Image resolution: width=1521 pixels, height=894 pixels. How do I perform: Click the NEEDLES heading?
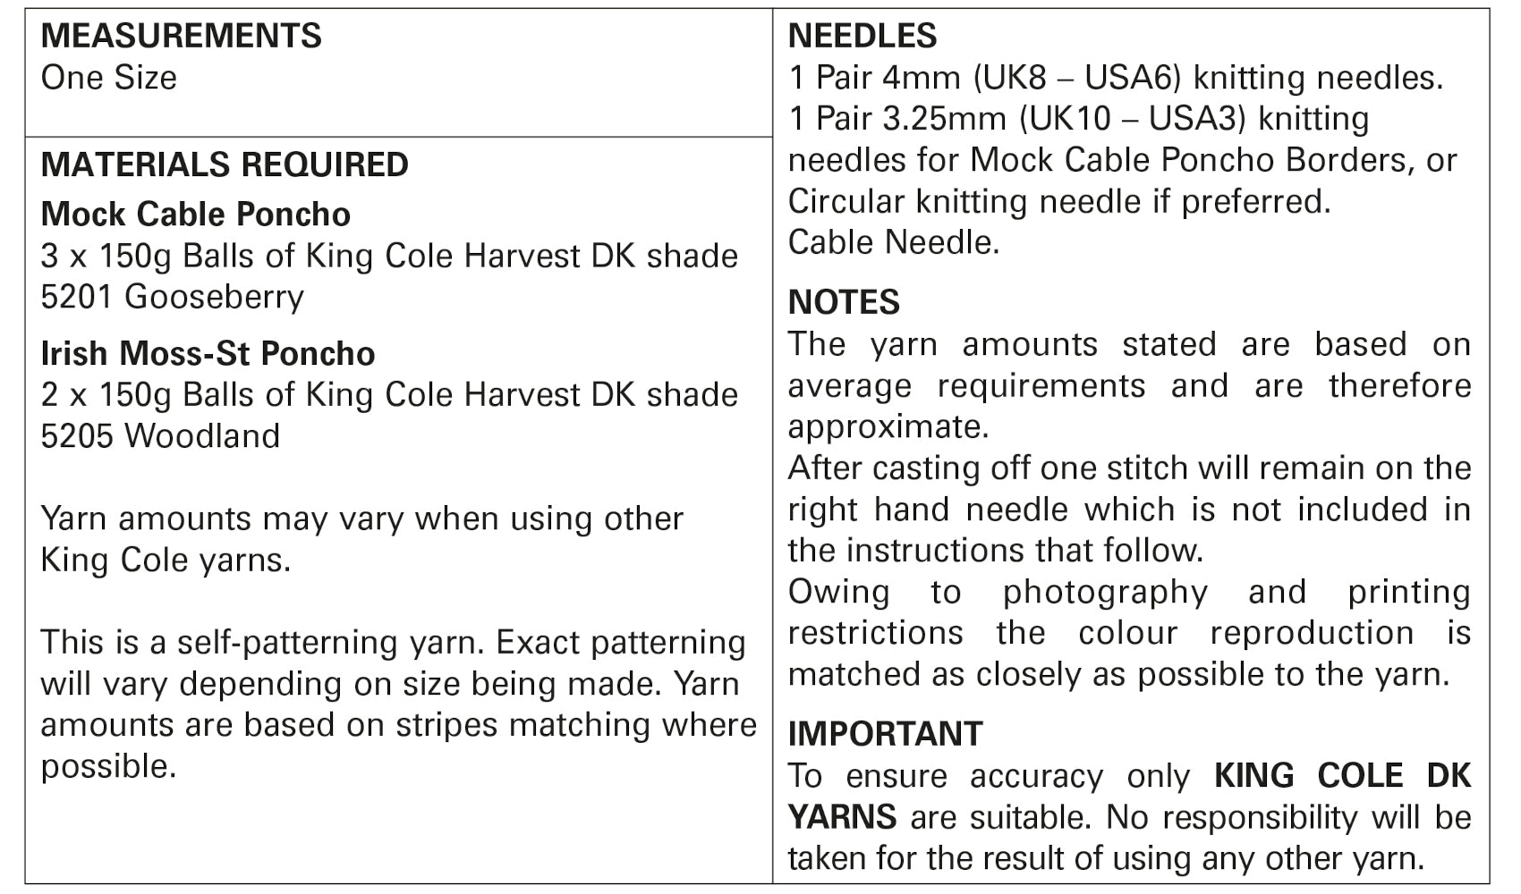(862, 36)
